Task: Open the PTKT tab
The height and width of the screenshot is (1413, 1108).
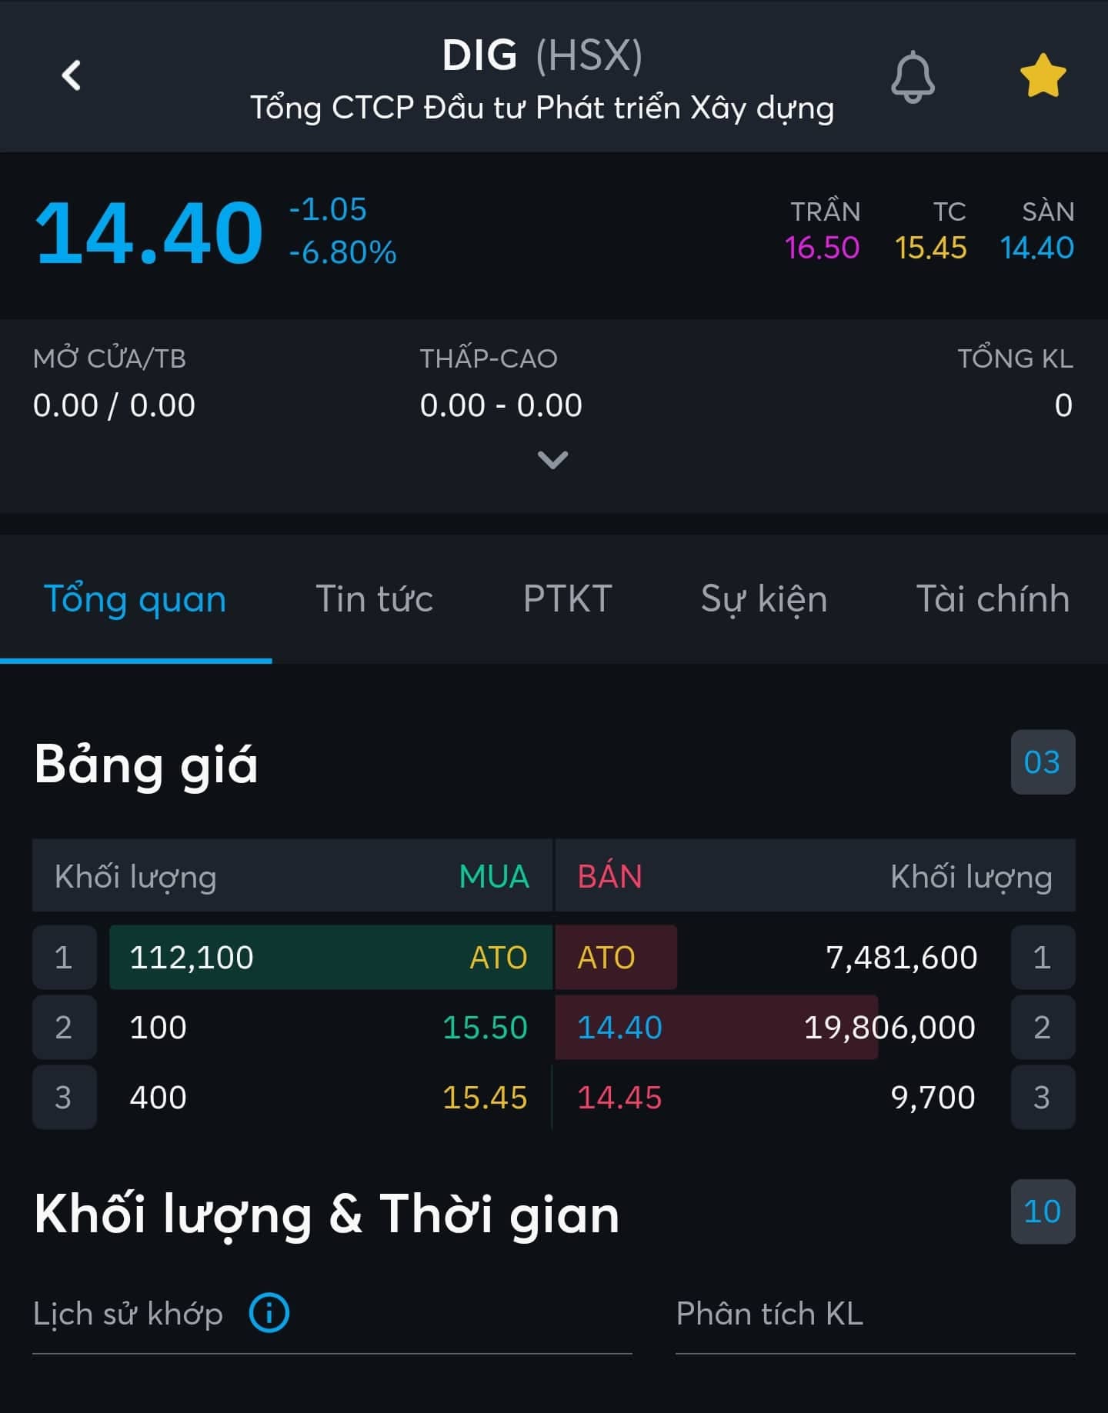Action: tap(567, 598)
